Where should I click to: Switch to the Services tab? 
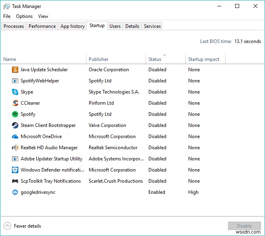[x=152, y=26]
